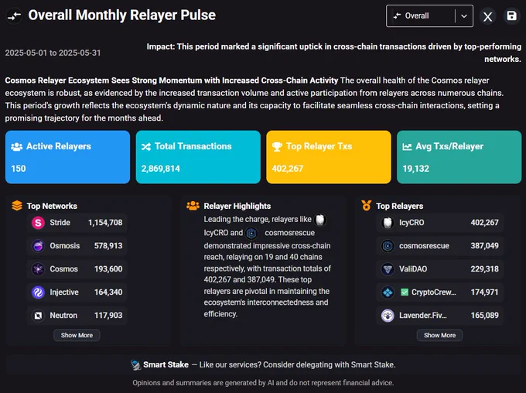Open the Overall dropdown selector

[x=429, y=15]
